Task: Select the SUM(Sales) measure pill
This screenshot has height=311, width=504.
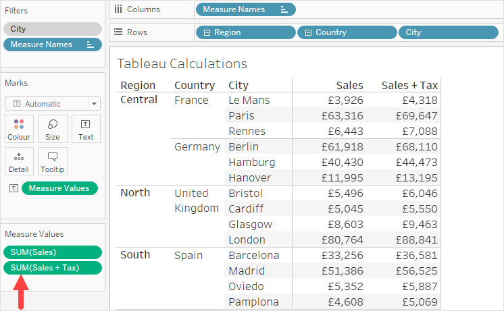Action: coord(53,252)
